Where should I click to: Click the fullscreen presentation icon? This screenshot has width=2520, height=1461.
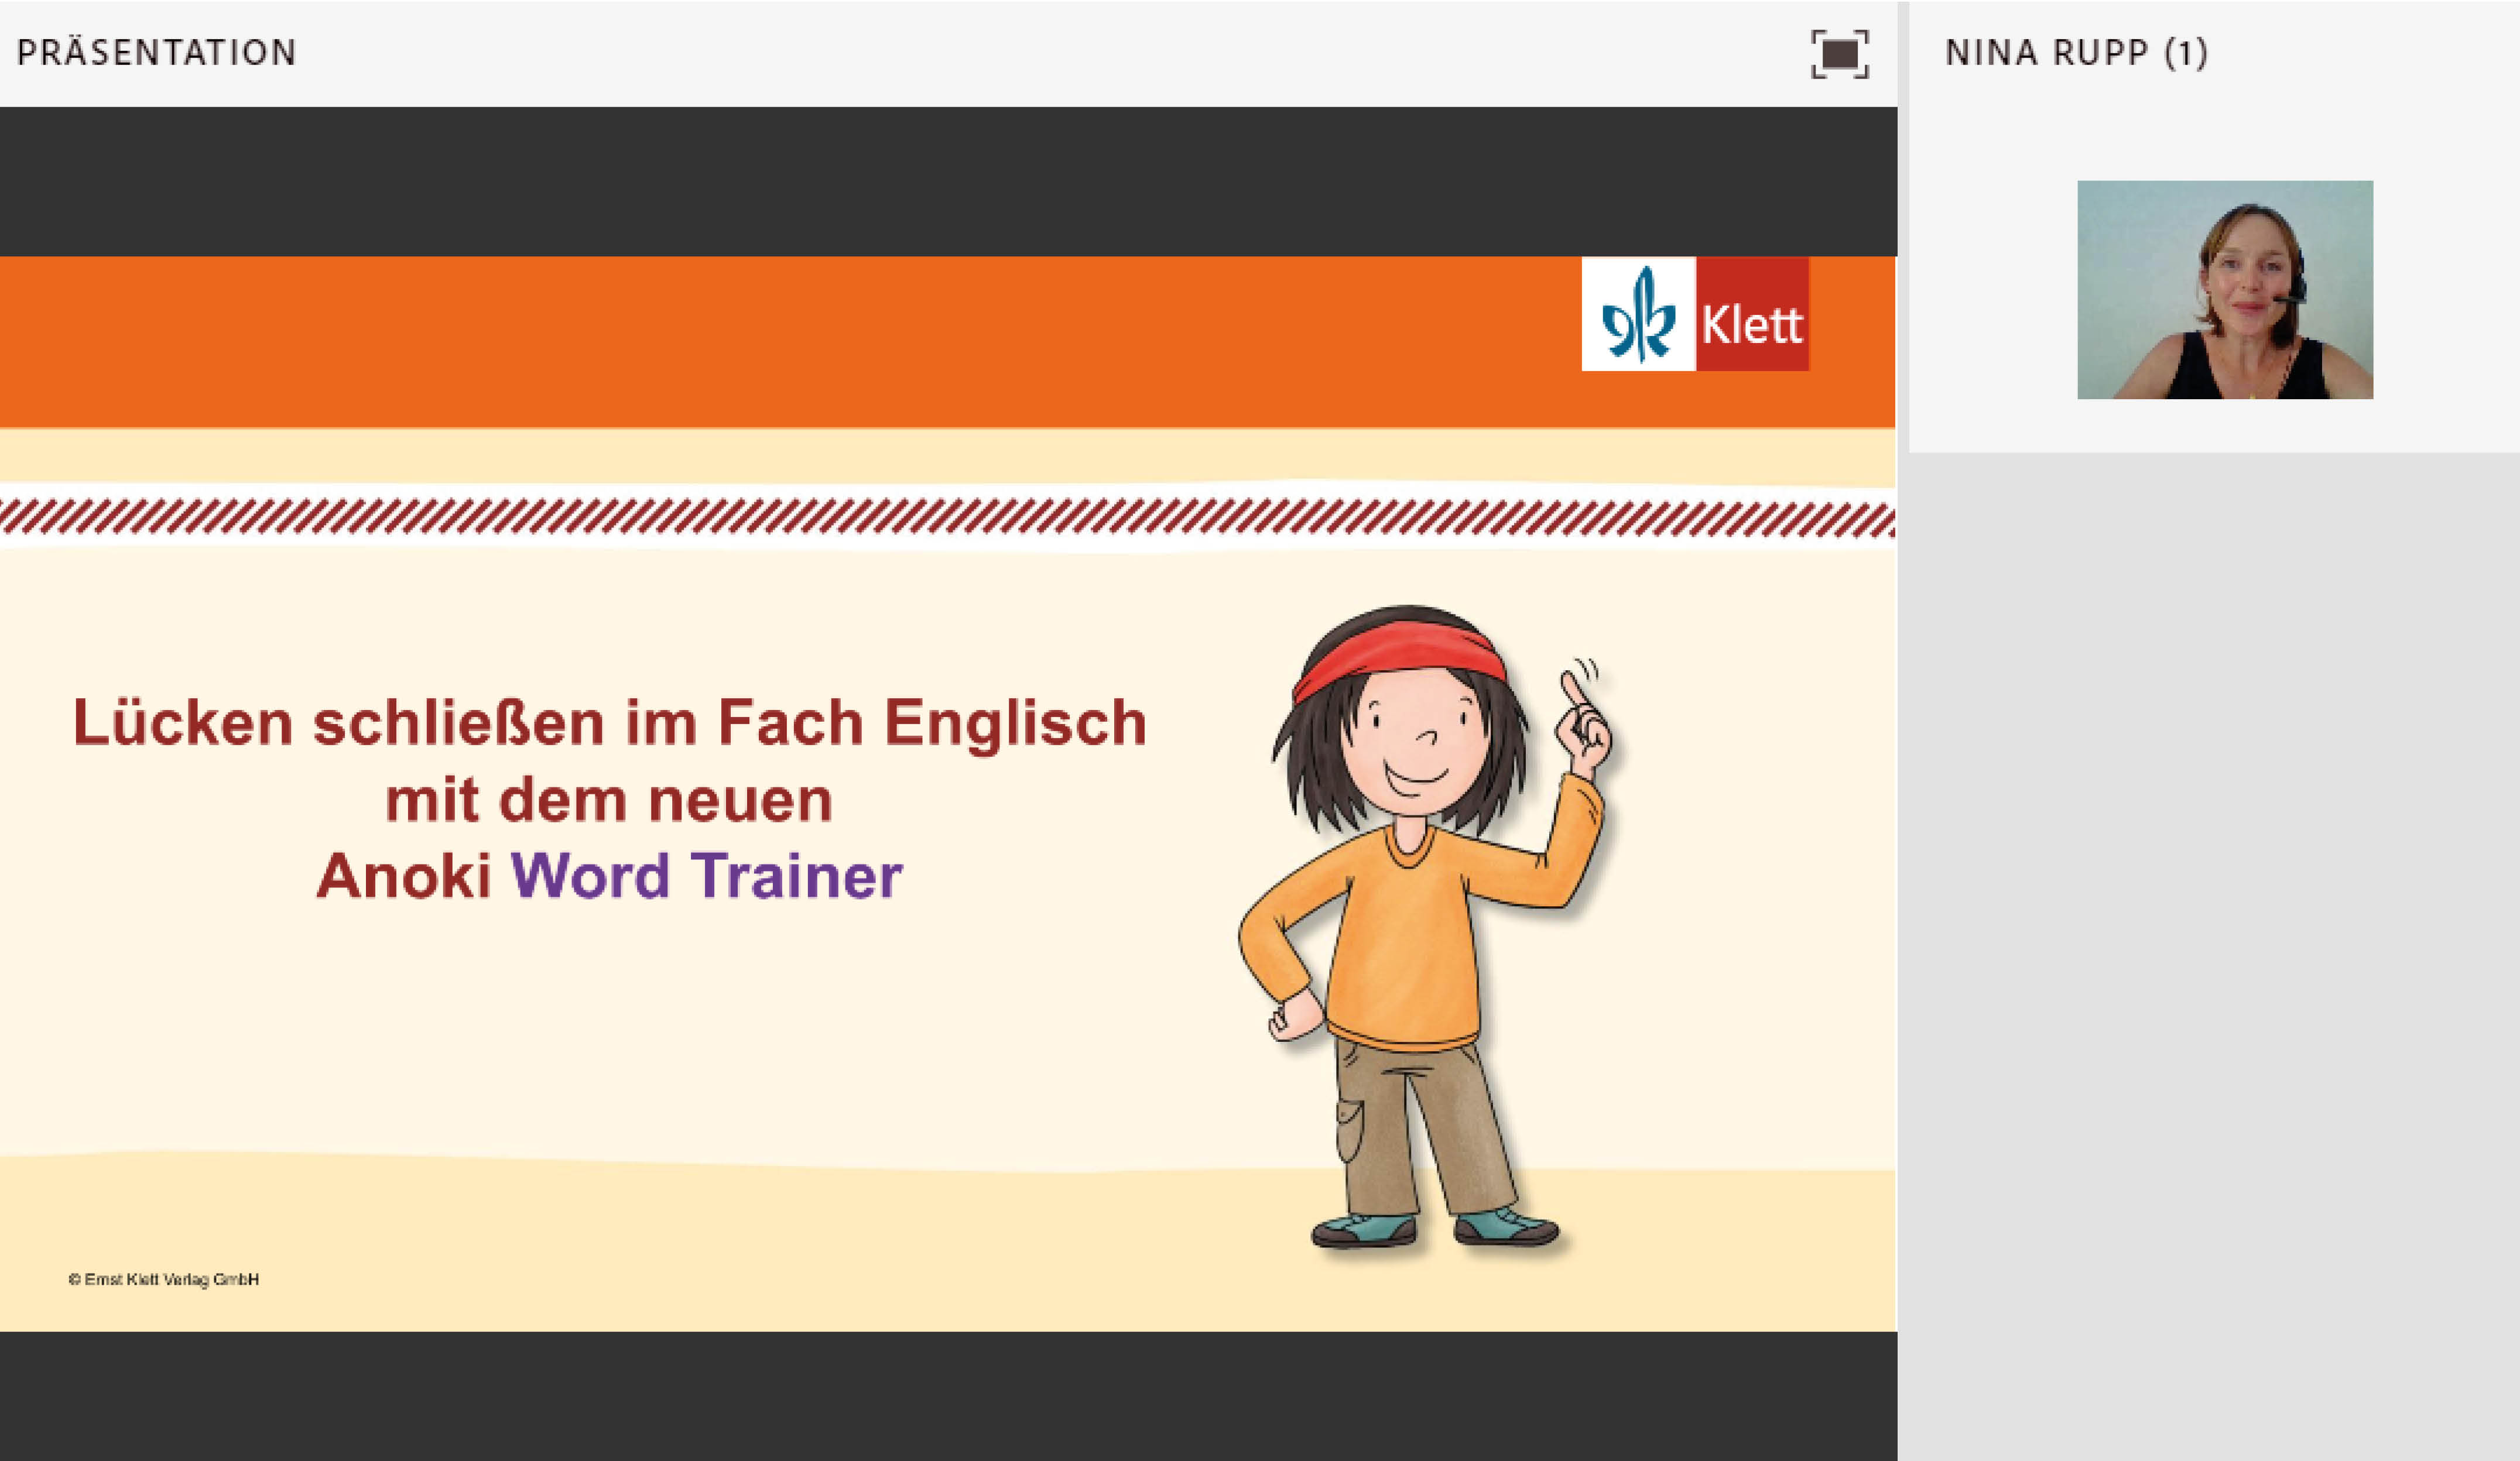click(x=1839, y=53)
